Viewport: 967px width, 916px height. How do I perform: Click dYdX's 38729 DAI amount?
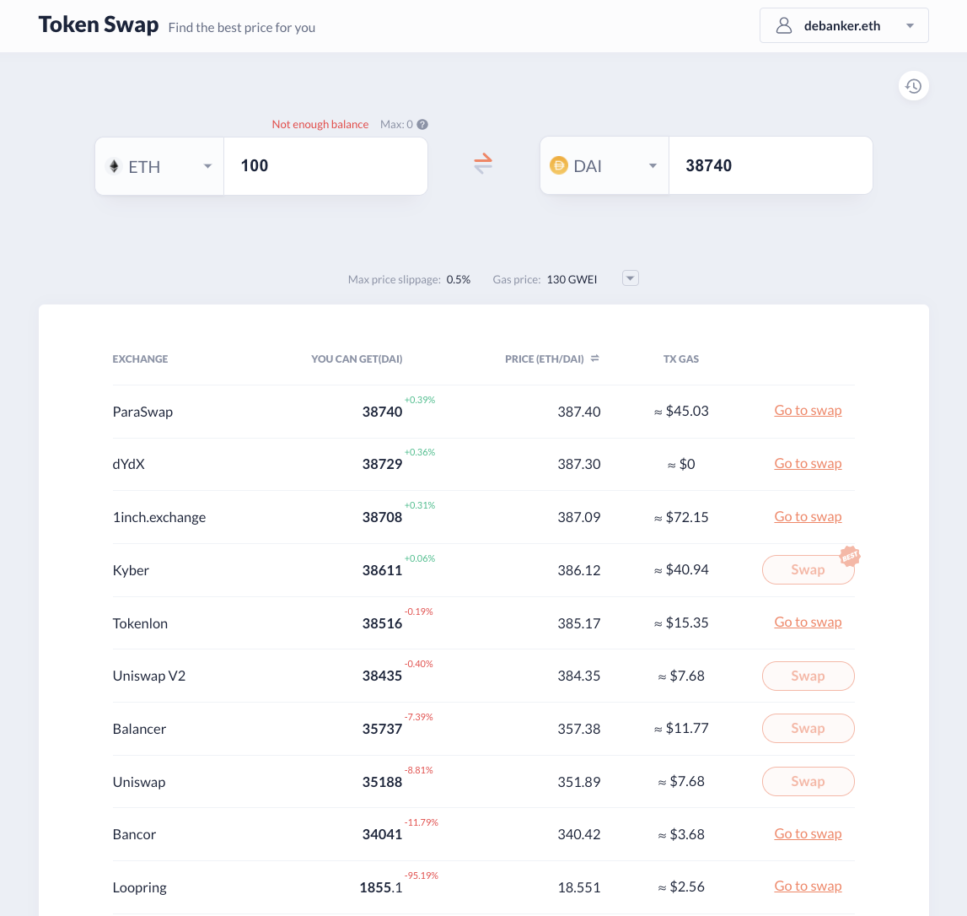tap(383, 465)
